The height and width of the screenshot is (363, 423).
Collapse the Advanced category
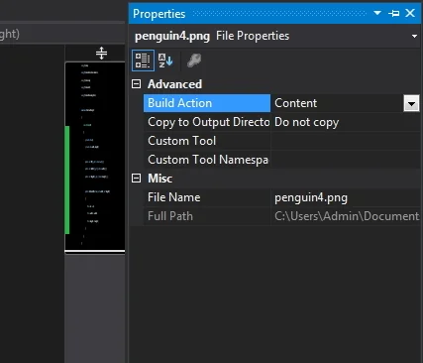click(136, 84)
